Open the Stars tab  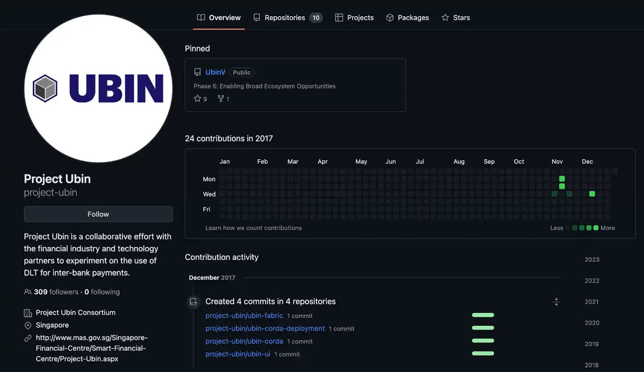pyautogui.click(x=456, y=18)
